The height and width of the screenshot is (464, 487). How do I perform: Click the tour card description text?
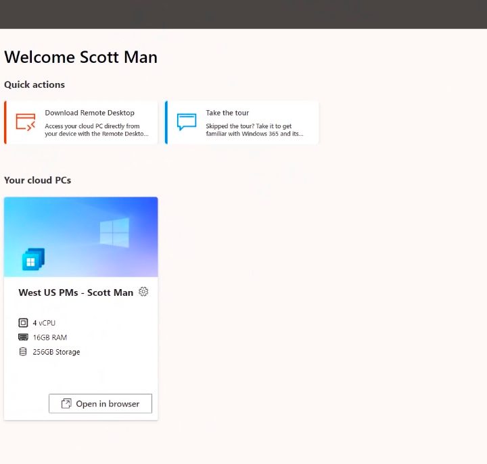[x=254, y=130]
